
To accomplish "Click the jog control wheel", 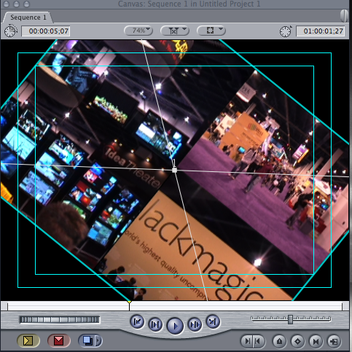I will pos(60,320).
